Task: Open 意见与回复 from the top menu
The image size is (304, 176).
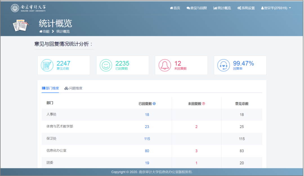Action: point(196,8)
